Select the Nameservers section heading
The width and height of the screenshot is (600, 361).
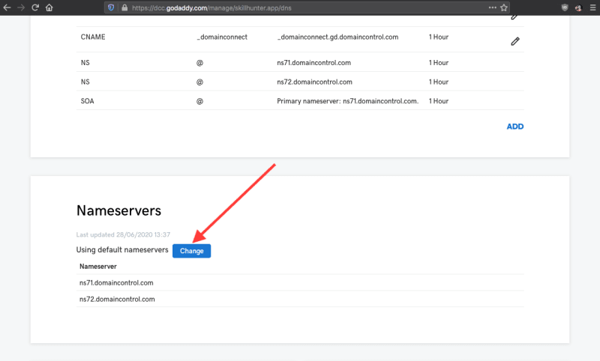118,210
